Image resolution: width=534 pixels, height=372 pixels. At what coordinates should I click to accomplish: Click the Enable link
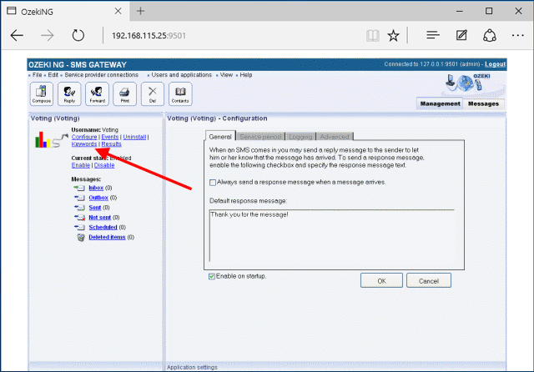81,165
